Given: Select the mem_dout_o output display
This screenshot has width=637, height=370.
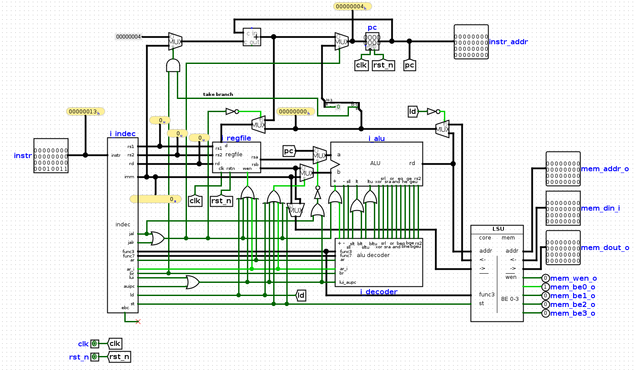Looking at the screenshot, I should click(563, 247).
